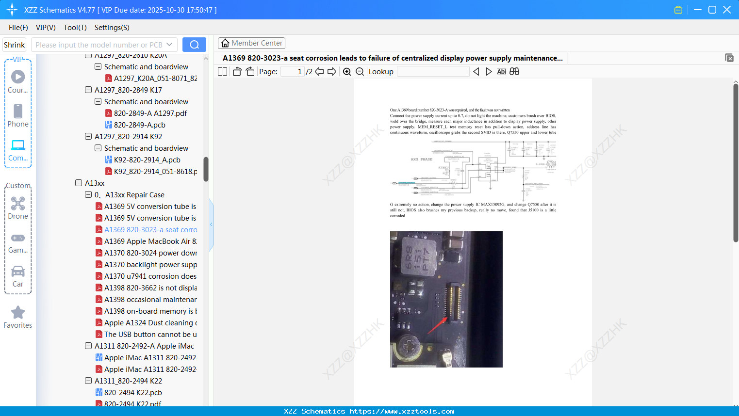Collapse the A13xx tree node
The width and height of the screenshot is (739, 416).
[x=79, y=183]
